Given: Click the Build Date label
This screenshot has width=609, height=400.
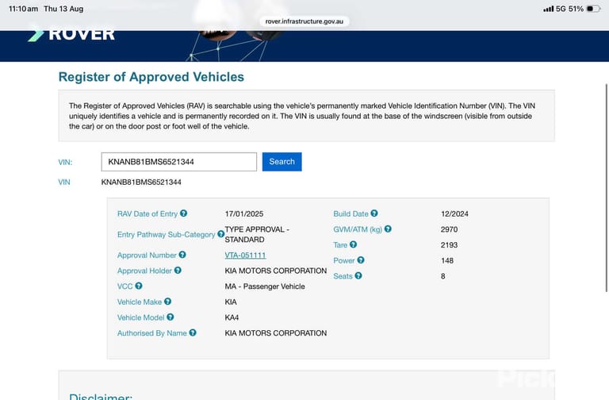Looking at the screenshot, I should click(x=350, y=213).
